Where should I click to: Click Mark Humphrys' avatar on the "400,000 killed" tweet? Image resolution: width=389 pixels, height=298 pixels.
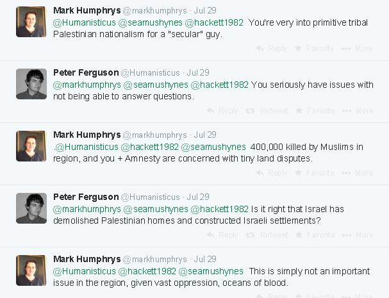point(31,146)
